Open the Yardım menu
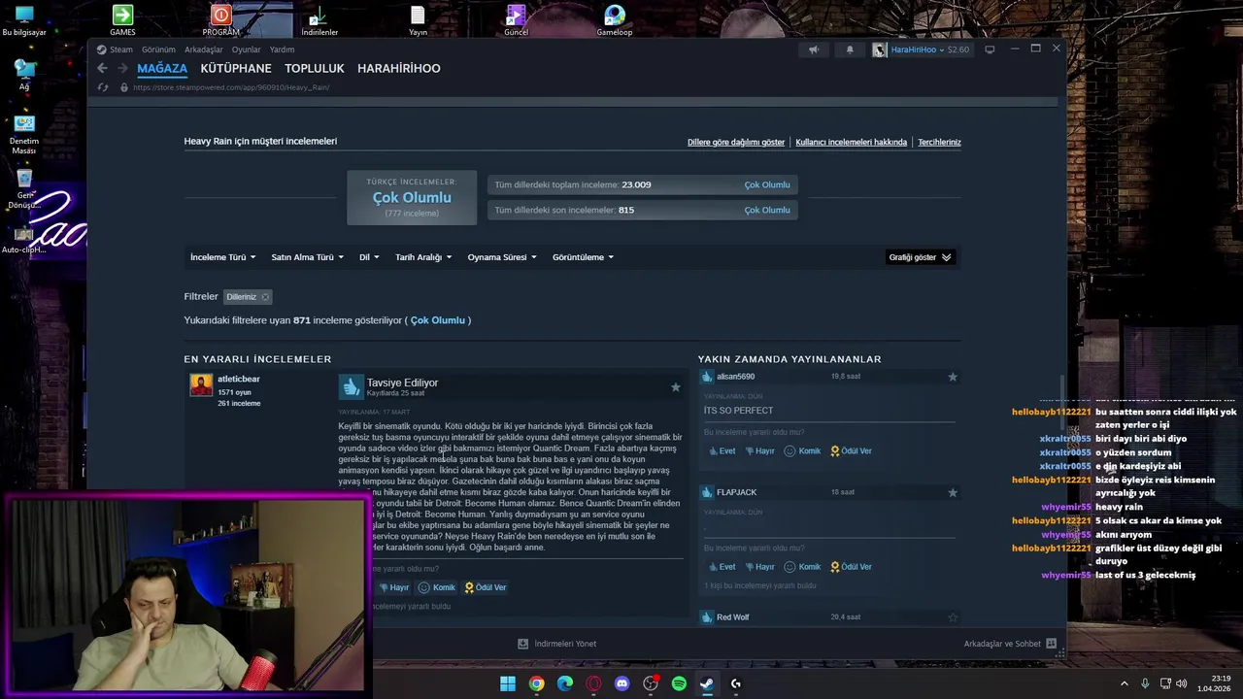This screenshot has height=699, width=1243. pos(282,50)
